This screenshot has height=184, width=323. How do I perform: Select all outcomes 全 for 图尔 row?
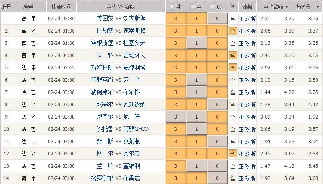click(x=233, y=154)
